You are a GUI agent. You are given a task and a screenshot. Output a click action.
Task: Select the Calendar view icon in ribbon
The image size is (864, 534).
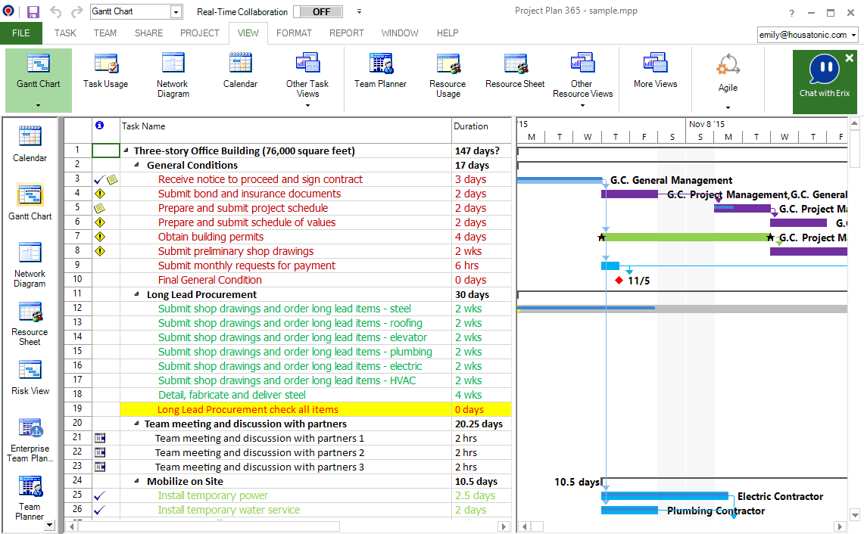tap(240, 72)
